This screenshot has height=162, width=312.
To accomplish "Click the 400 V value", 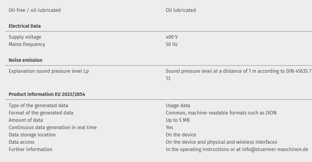I will [x=172, y=37].
